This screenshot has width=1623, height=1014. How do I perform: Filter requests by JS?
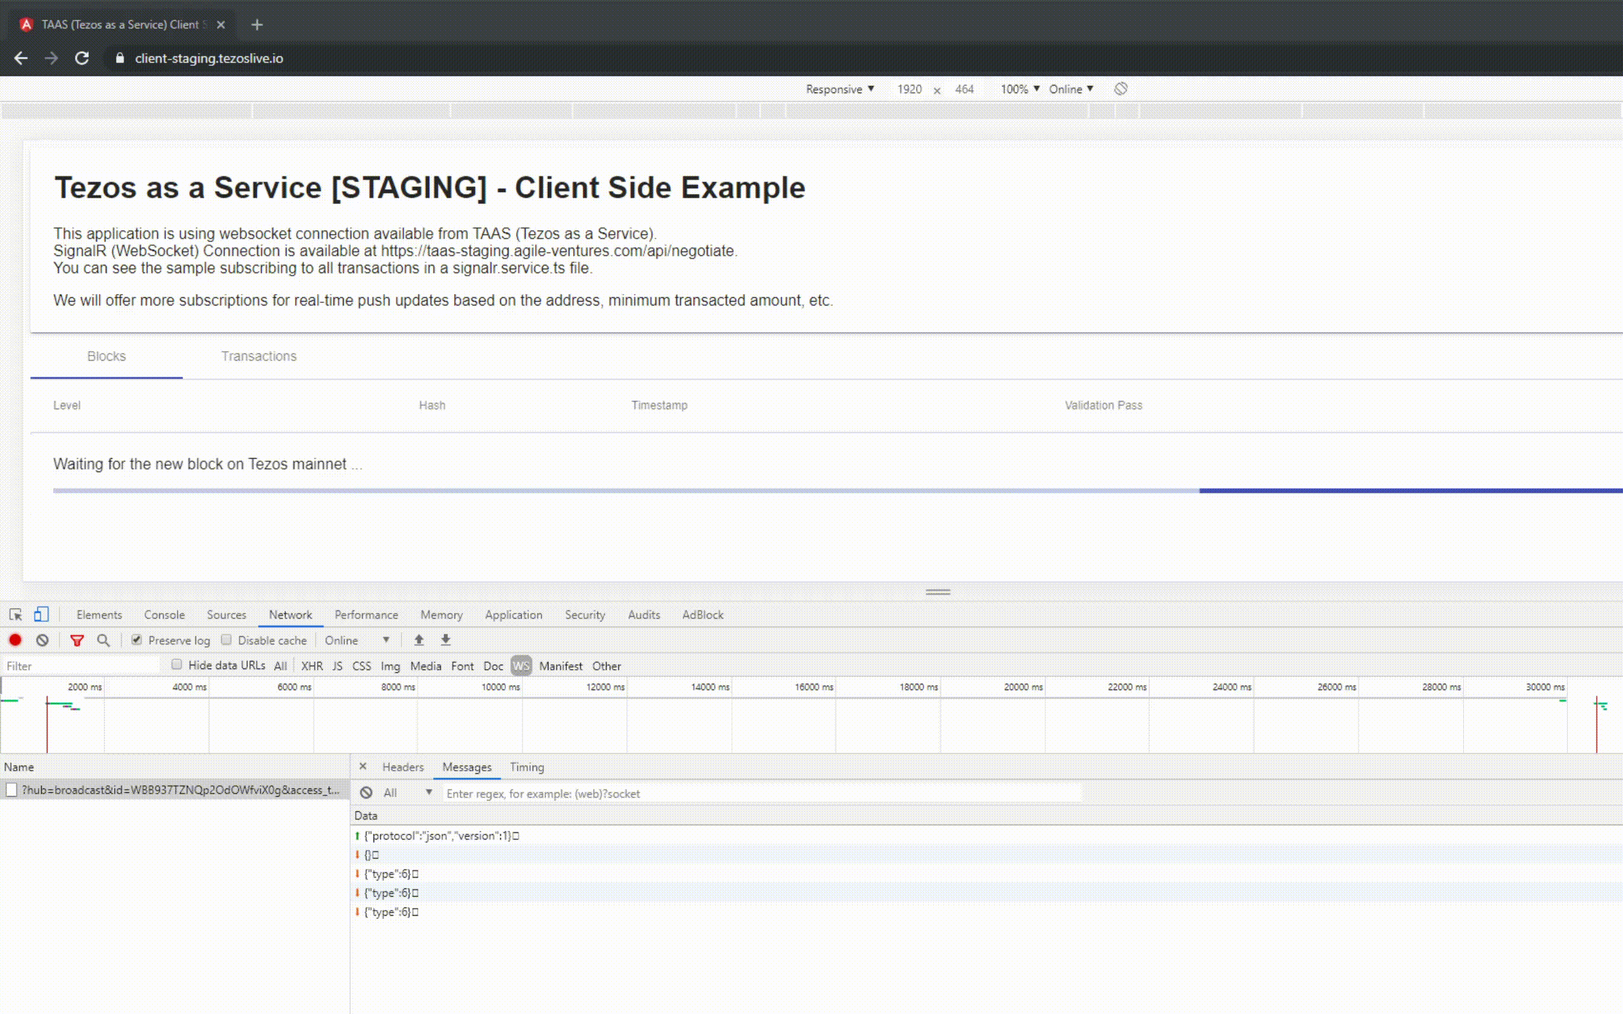click(x=337, y=666)
